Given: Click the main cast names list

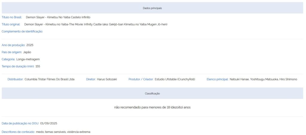Looking at the screenshot, I should tap(263, 79).
